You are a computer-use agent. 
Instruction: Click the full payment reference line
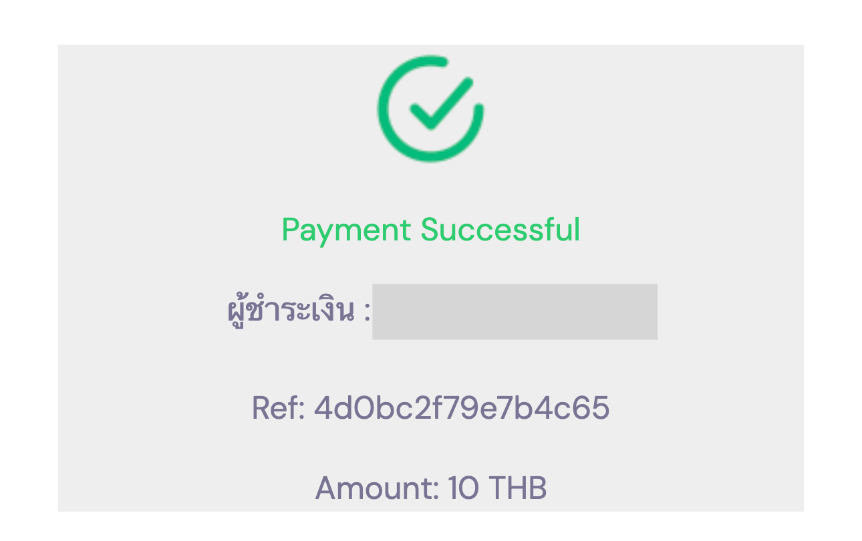(x=431, y=409)
